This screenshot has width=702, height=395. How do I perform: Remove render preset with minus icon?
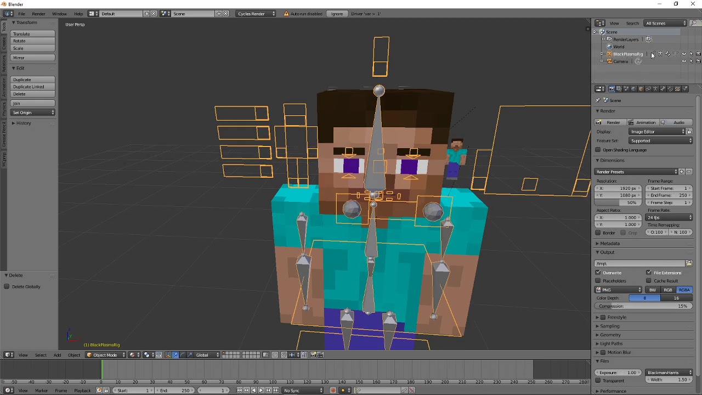[689, 172]
